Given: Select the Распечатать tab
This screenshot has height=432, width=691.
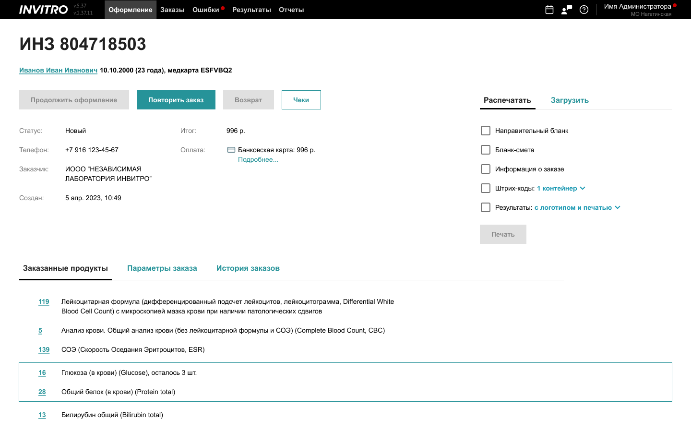Looking at the screenshot, I should tap(507, 100).
